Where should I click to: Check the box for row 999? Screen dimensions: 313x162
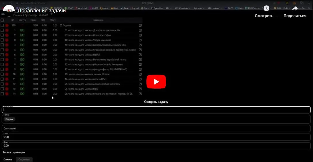2,26
